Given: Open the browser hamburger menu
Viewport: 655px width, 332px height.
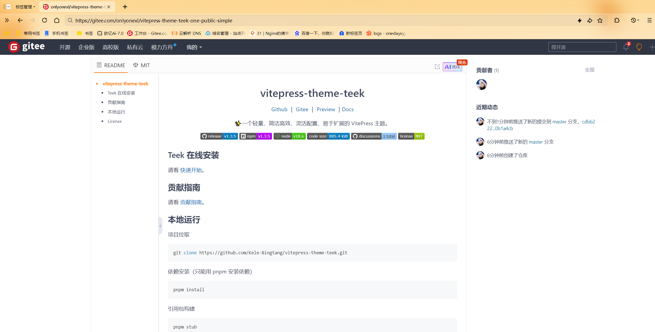Looking at the screenshot, I should click(x=650, y=20).
